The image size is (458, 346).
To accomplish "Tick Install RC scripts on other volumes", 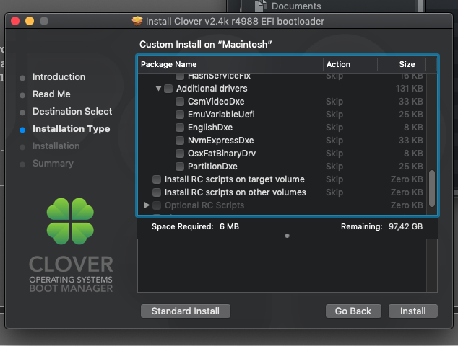I will click(x=157, y=192).
